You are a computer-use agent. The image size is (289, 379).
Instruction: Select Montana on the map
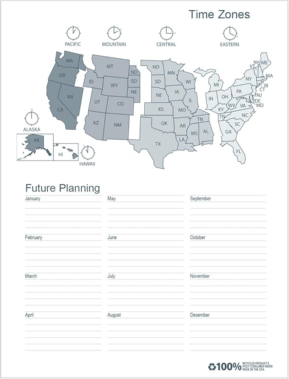[x=110, y=66]
